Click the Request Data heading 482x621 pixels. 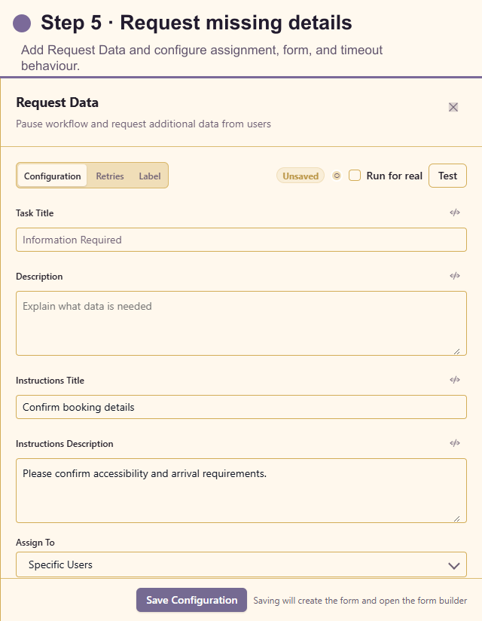[x=57, y=102]
